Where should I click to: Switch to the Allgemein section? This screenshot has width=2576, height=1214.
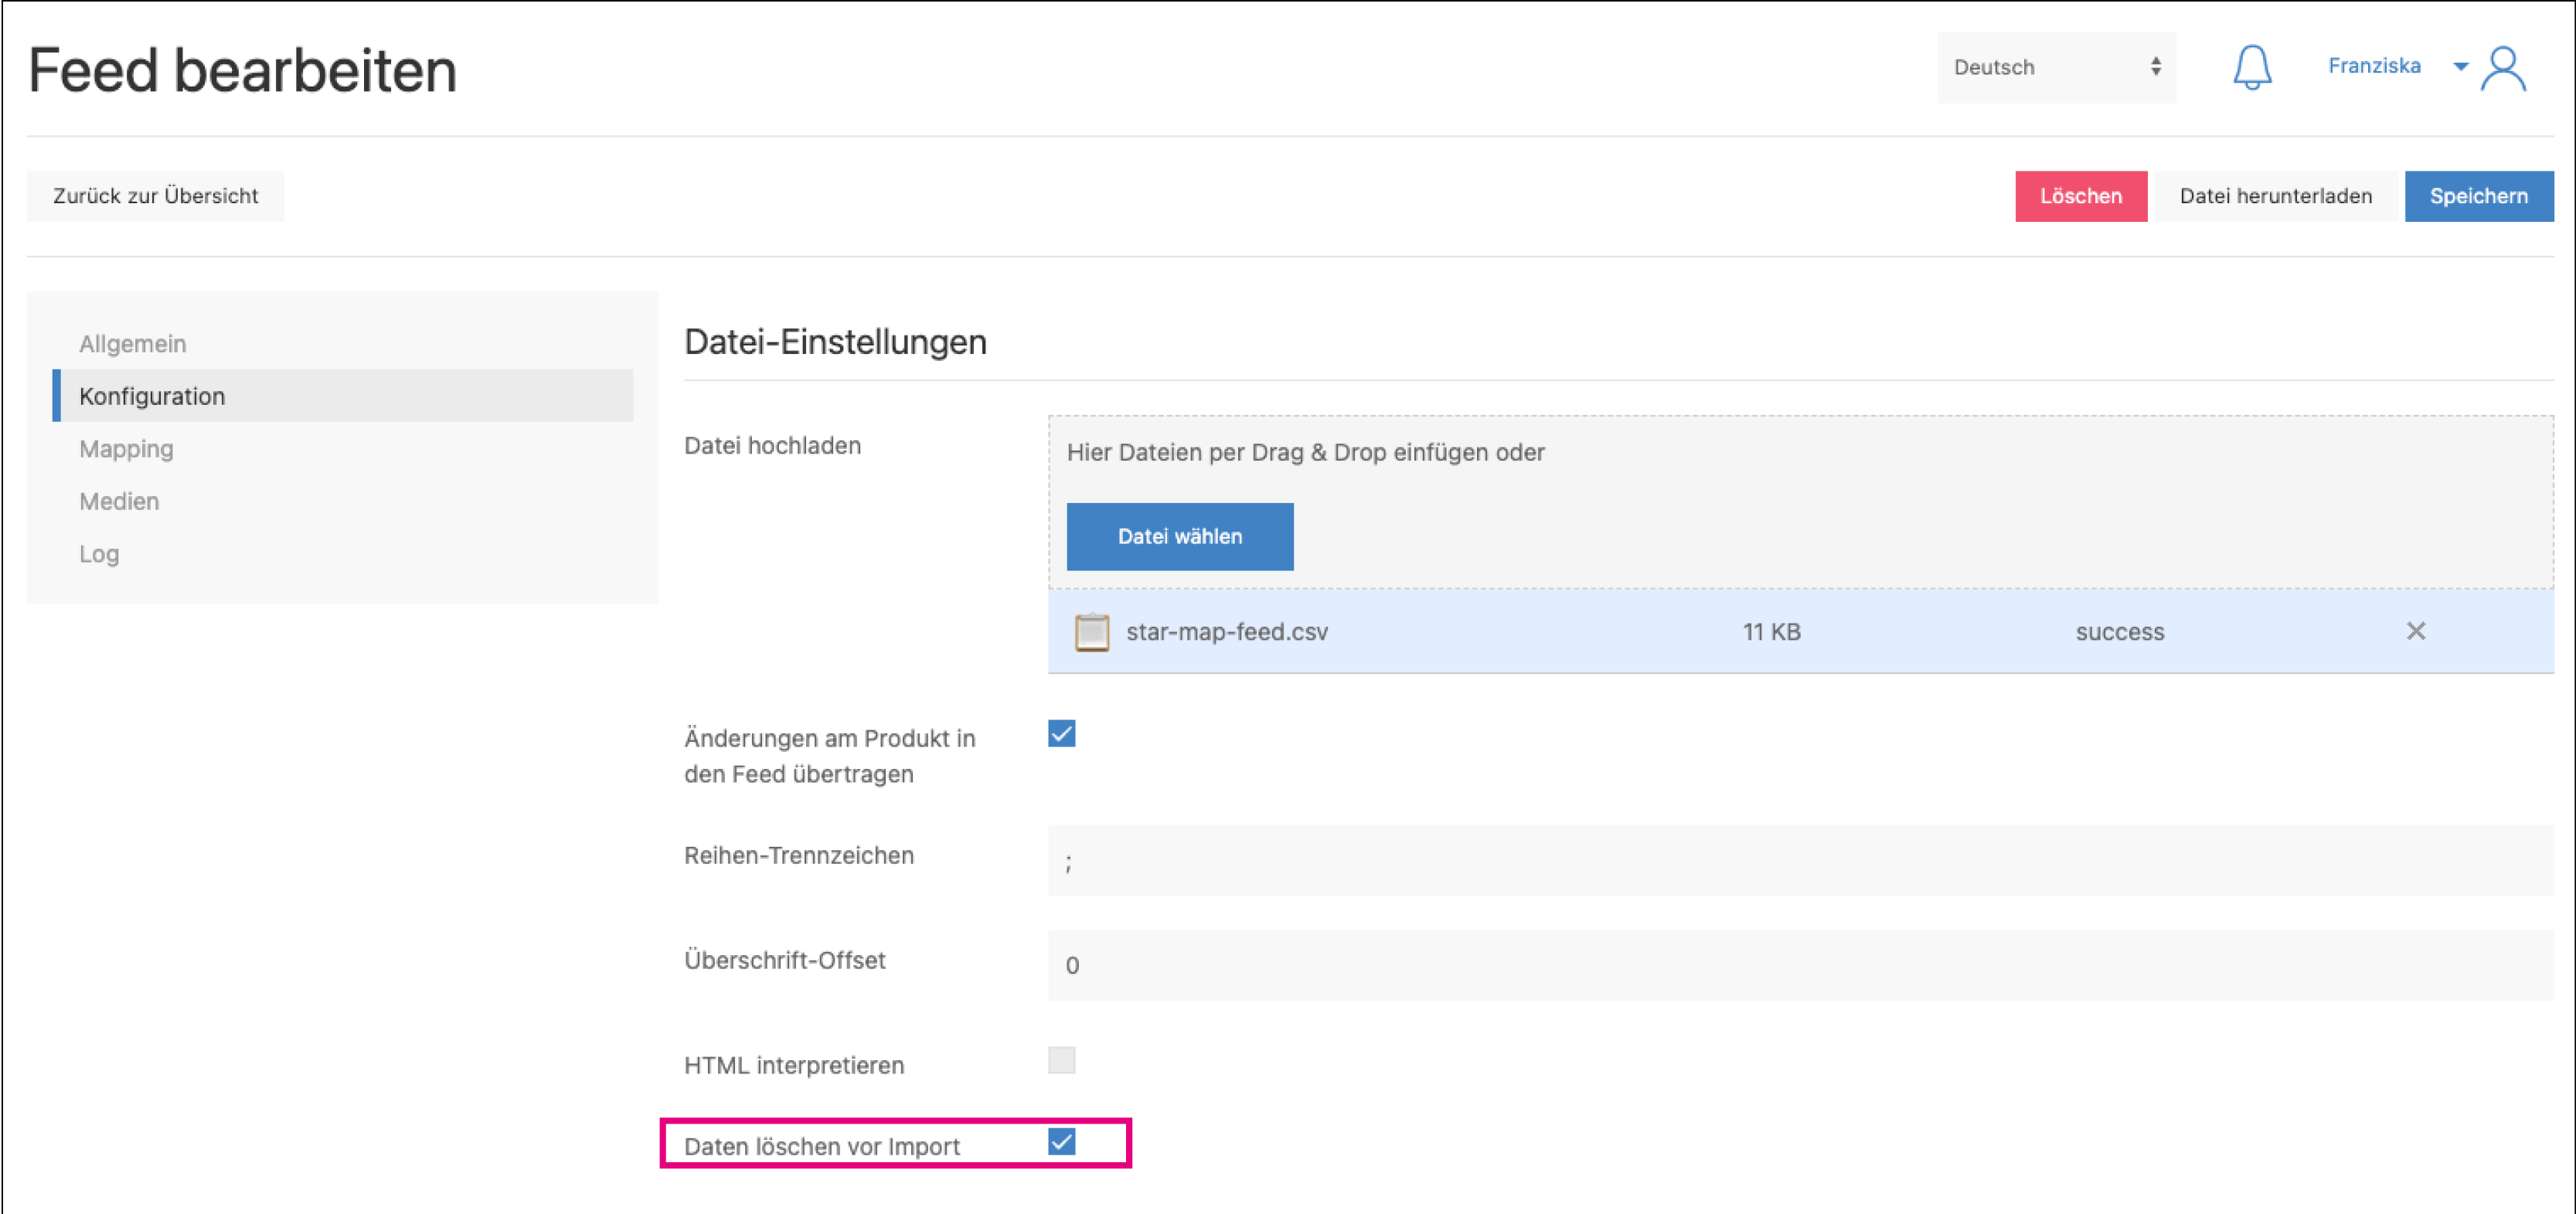(133, 344)
